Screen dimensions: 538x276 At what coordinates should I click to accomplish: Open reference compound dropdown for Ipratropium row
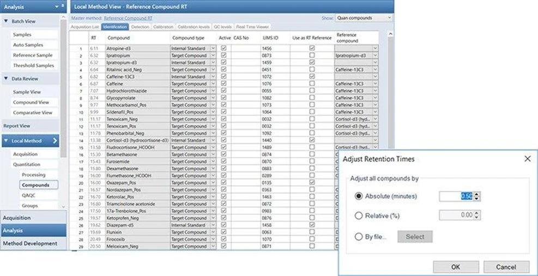[x=375, y=56]
